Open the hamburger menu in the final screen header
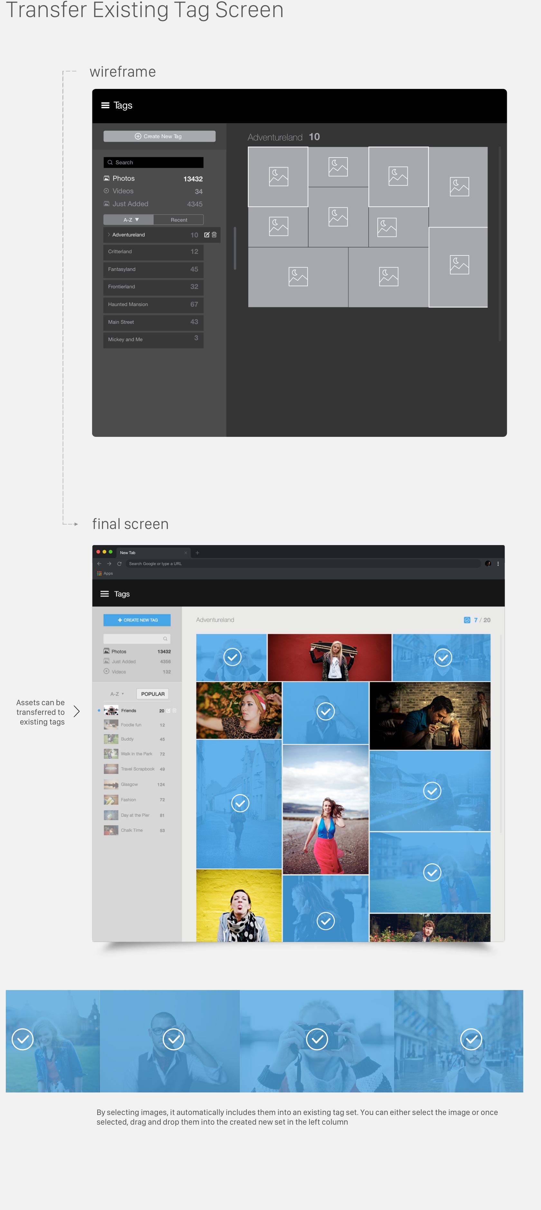The width and height of the screenshot is (541, 1210). click(105, 594)
